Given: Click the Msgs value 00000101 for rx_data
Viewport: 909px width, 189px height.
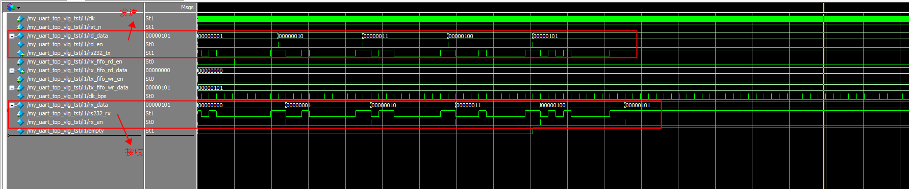Looking at the screenshot, I should 158,105.
